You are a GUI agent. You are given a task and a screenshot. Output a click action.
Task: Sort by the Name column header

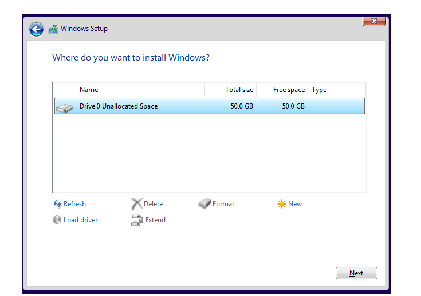tap(140, 90)
